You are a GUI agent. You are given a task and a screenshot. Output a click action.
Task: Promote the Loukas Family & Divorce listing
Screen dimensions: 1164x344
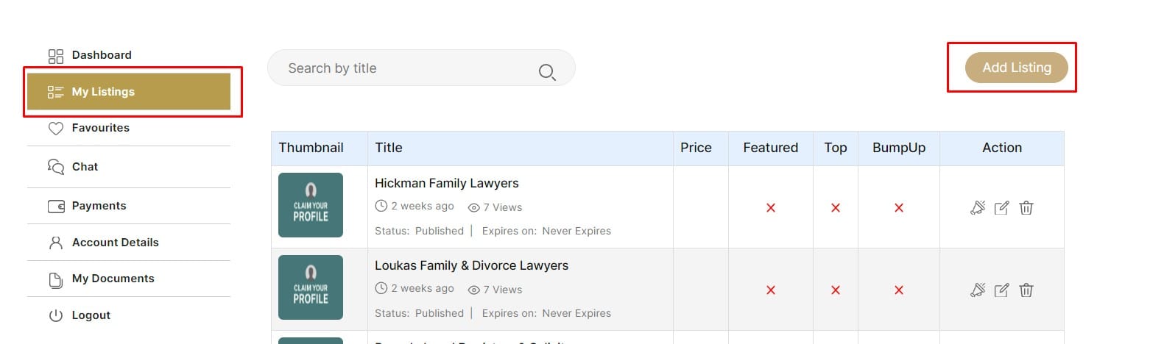pos(978,290)
